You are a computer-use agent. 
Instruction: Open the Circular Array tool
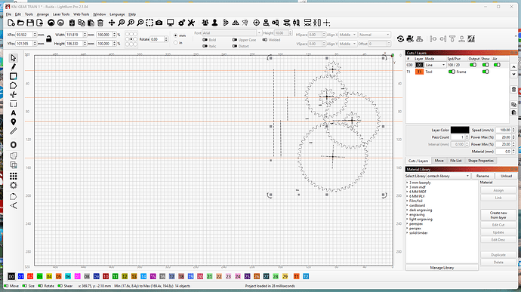14,186
